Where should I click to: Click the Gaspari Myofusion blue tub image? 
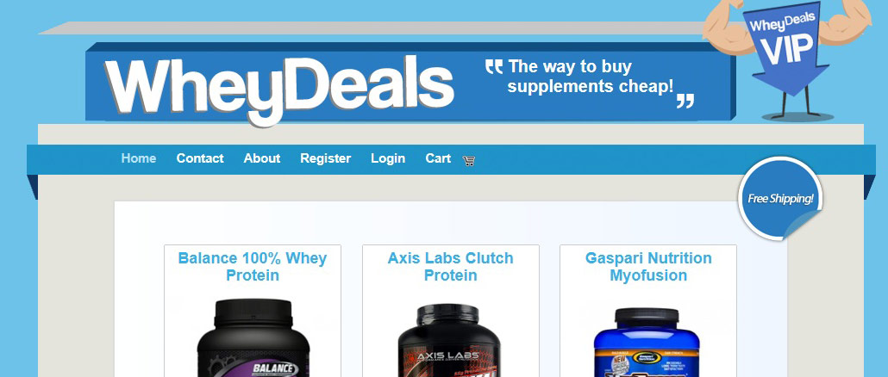coord(647,342)
